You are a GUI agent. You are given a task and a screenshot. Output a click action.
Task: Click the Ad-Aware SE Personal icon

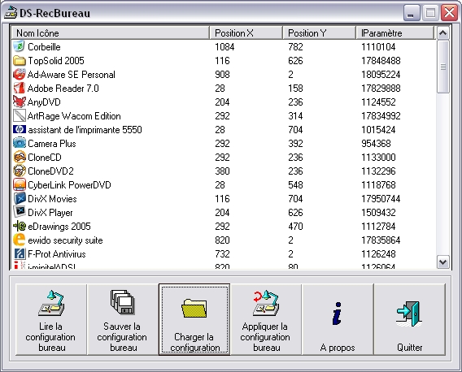20,75
